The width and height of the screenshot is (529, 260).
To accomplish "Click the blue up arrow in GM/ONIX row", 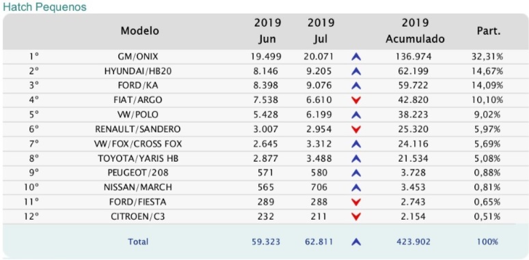I will pyautogui.click(x=356, y=57).
